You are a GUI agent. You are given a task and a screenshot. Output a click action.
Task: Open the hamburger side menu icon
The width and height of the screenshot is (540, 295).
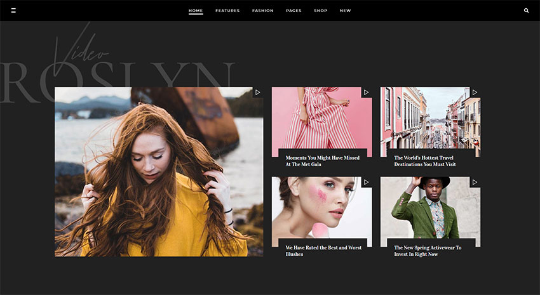point(13,11)
